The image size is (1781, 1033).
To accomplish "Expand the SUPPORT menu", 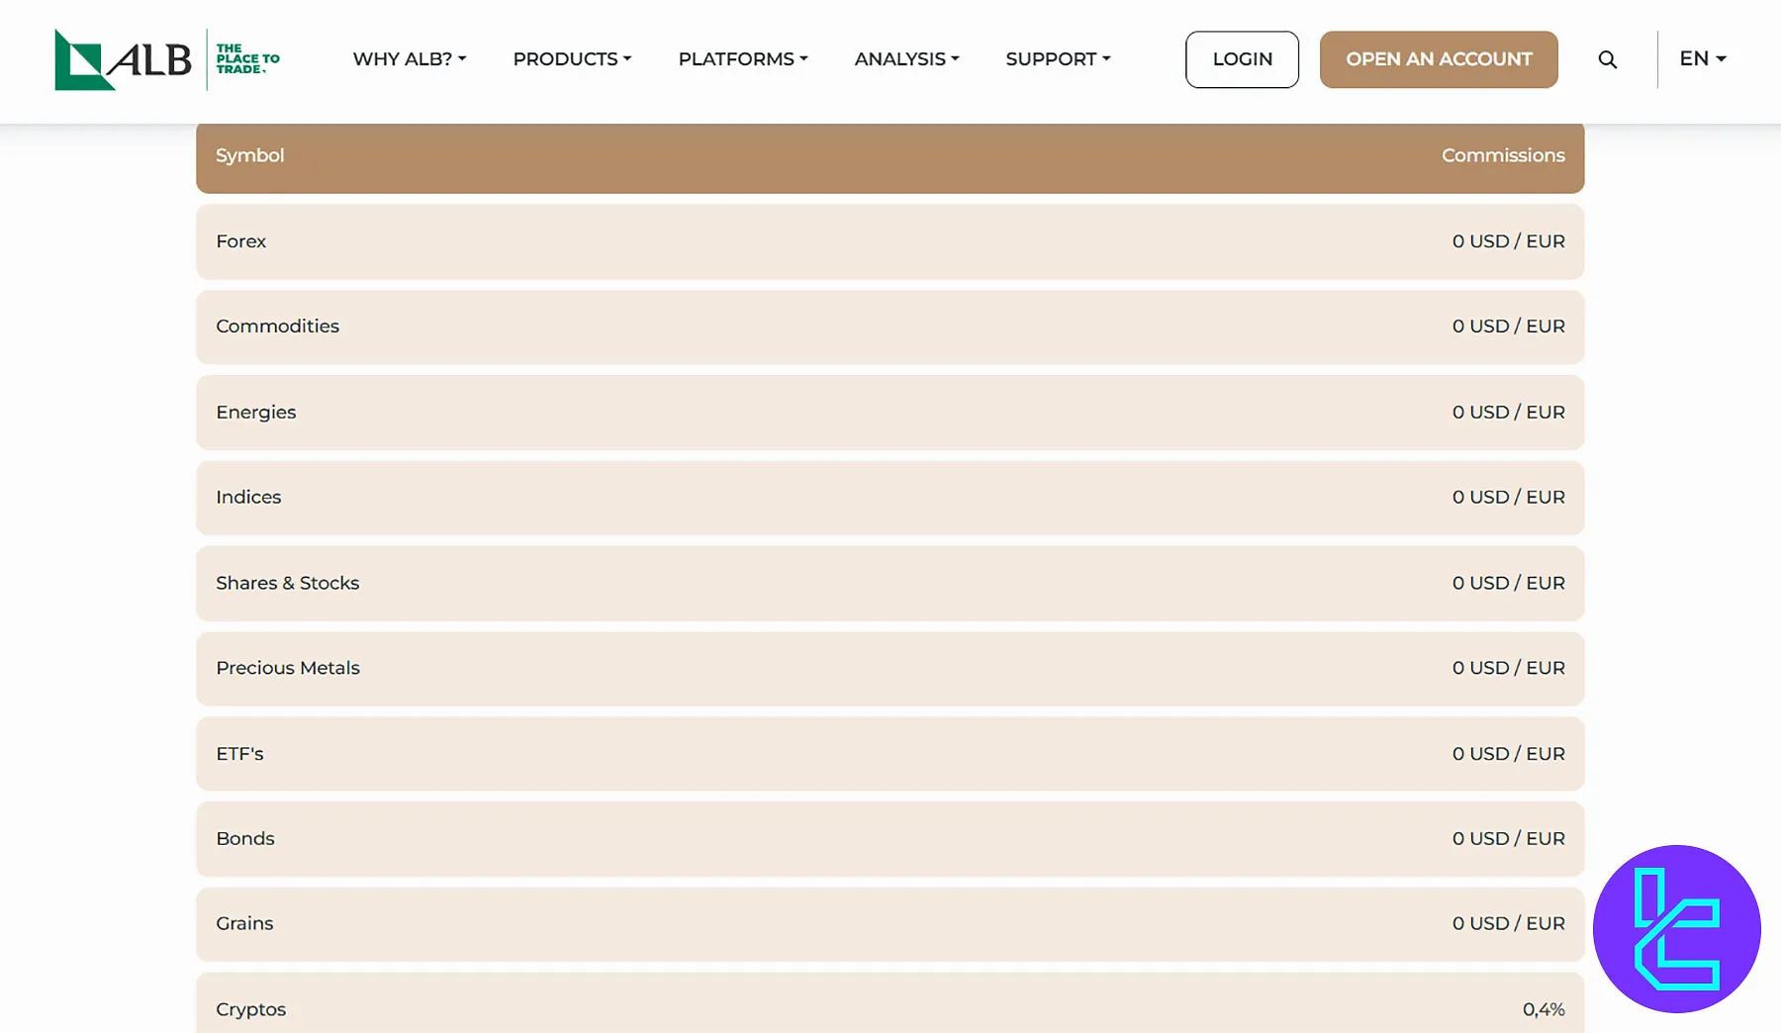I will [1058, 59].
